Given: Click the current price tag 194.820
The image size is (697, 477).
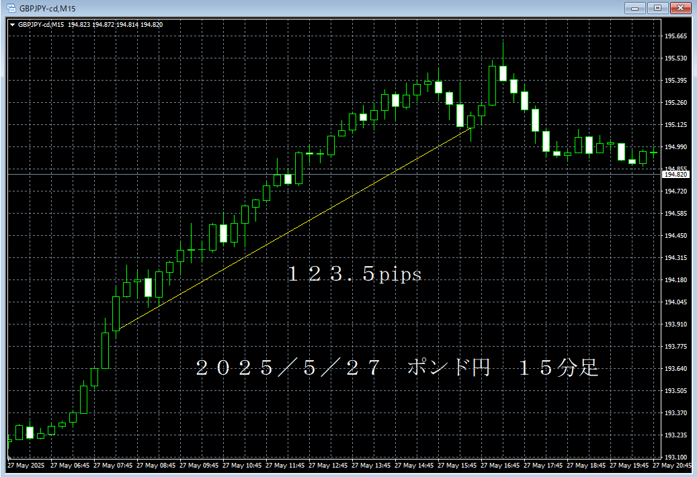Looking at the screenshot, I should [675, 175].
